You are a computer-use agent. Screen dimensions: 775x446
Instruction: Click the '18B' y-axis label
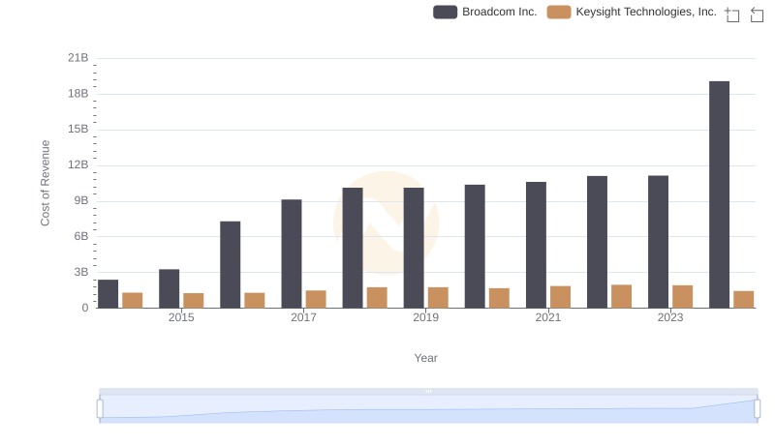(x=78, y=94)
